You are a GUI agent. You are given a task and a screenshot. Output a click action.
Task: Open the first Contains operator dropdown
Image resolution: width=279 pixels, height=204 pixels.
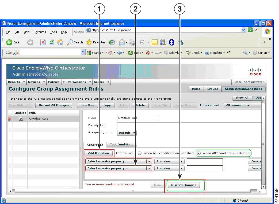click(169, 161)
